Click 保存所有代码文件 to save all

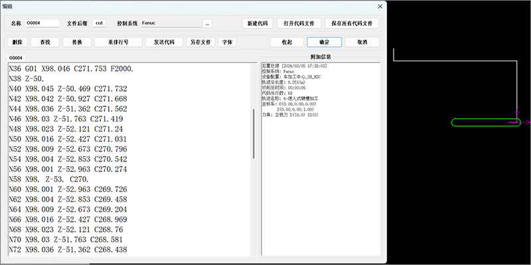click(x=352, y=23)
